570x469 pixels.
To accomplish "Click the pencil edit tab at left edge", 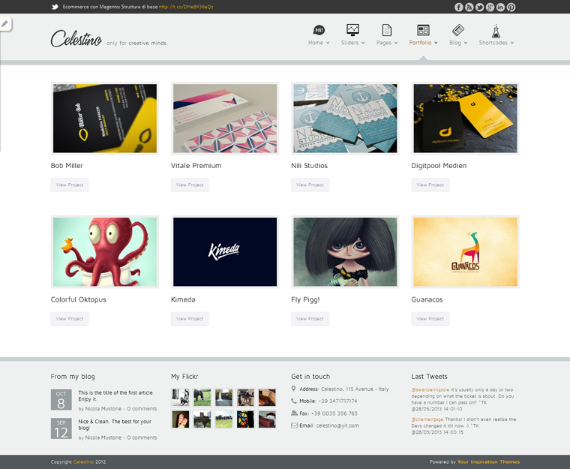I will (x=4, y=24).
